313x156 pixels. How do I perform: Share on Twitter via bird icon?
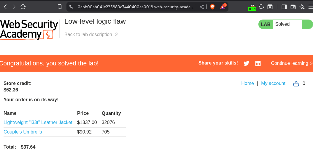click(x=246, y=63)
